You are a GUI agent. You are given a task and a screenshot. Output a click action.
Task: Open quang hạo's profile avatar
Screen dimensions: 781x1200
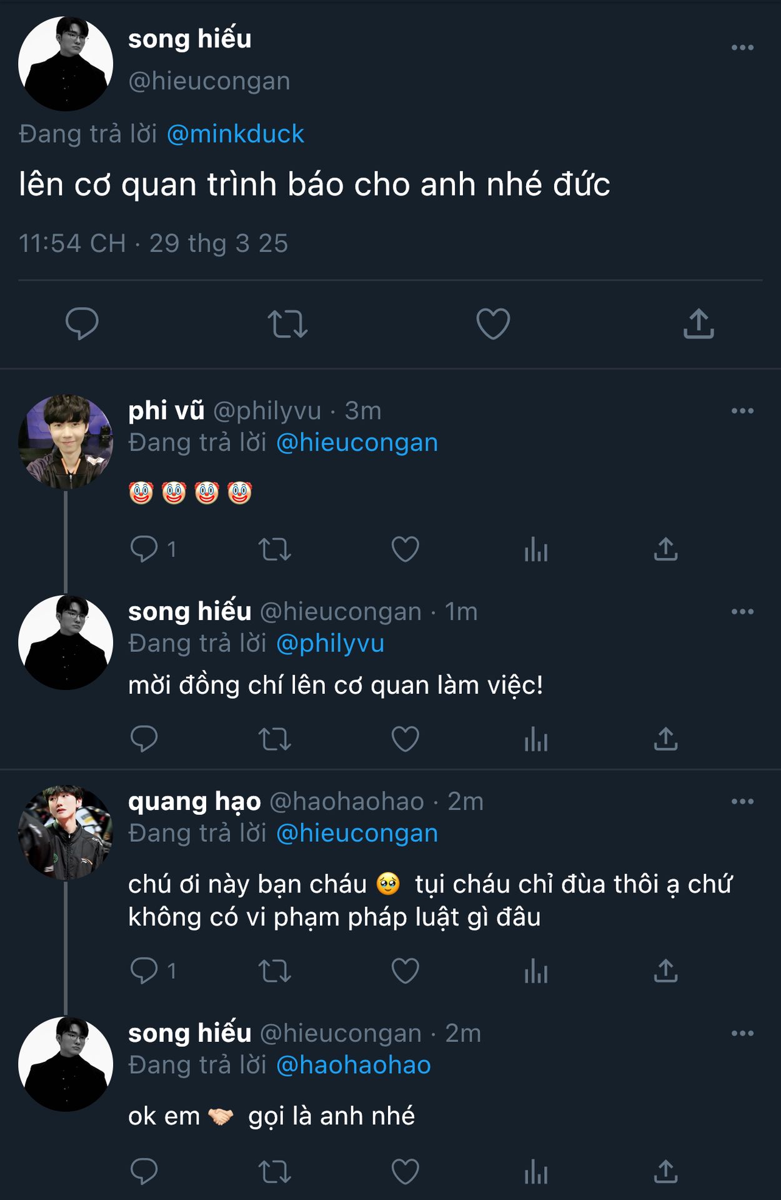pos(66,832)
